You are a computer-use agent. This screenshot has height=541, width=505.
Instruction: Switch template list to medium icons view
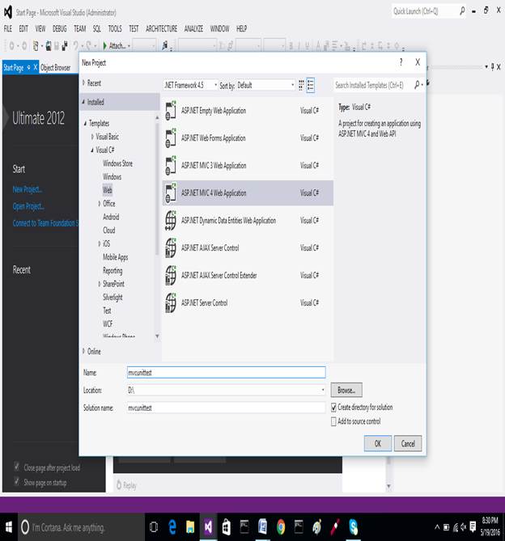tap(311, 85)
